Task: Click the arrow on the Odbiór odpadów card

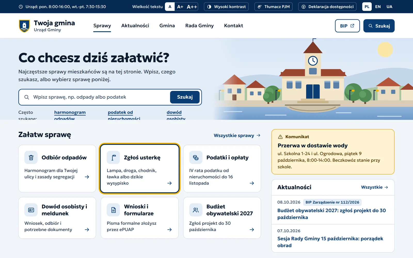Action: [x=87, y=177]
